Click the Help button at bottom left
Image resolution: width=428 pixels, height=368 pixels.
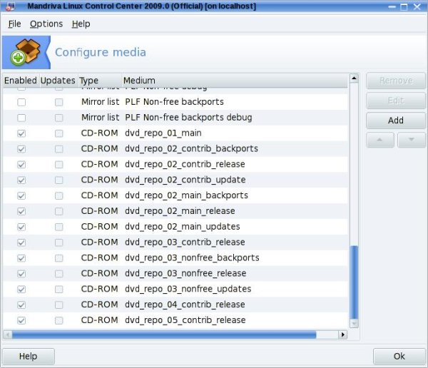tap(29, 357)
